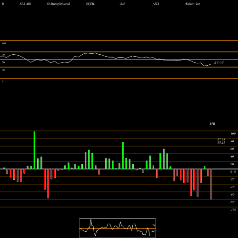Viewport: 238px width, 238px height.
Task: Click the last red bar near -80
Action: tap(211, 184)
